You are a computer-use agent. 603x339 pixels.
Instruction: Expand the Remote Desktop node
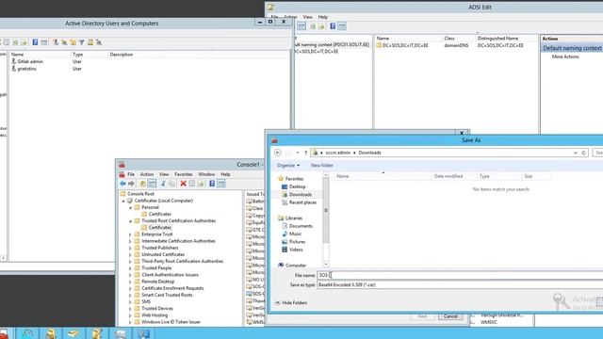click(130, 282)
